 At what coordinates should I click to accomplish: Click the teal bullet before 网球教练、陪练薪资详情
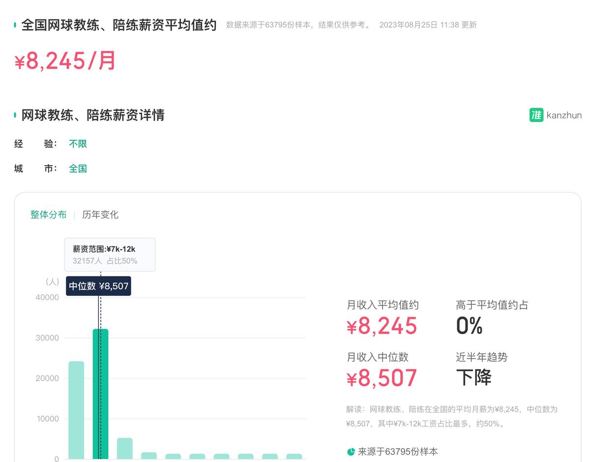click(x=15, y=115)
